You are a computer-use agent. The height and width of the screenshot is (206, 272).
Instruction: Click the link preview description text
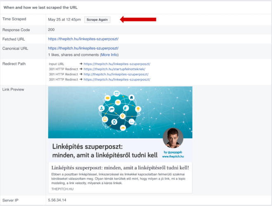point(118,179)
